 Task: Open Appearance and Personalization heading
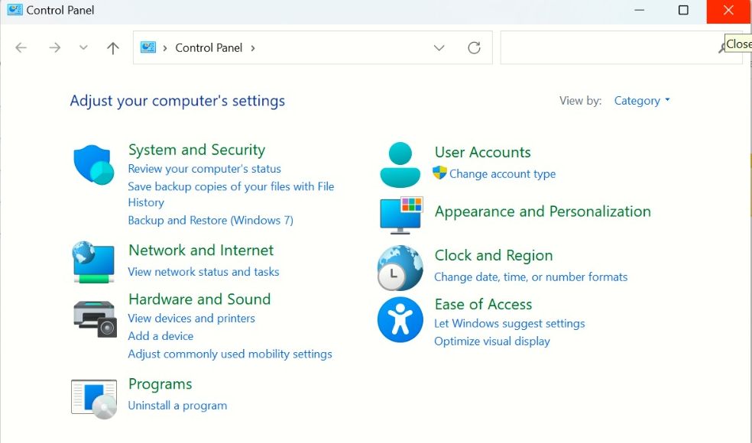[543, 212]
